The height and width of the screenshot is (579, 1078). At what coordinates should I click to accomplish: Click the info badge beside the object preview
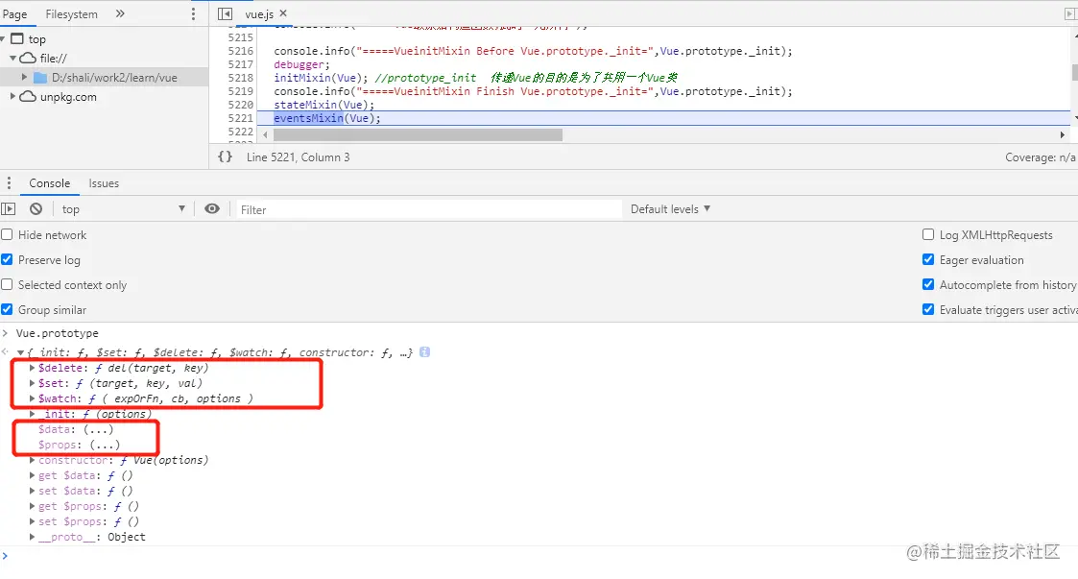pyautogui.click(x=425, y=352)
